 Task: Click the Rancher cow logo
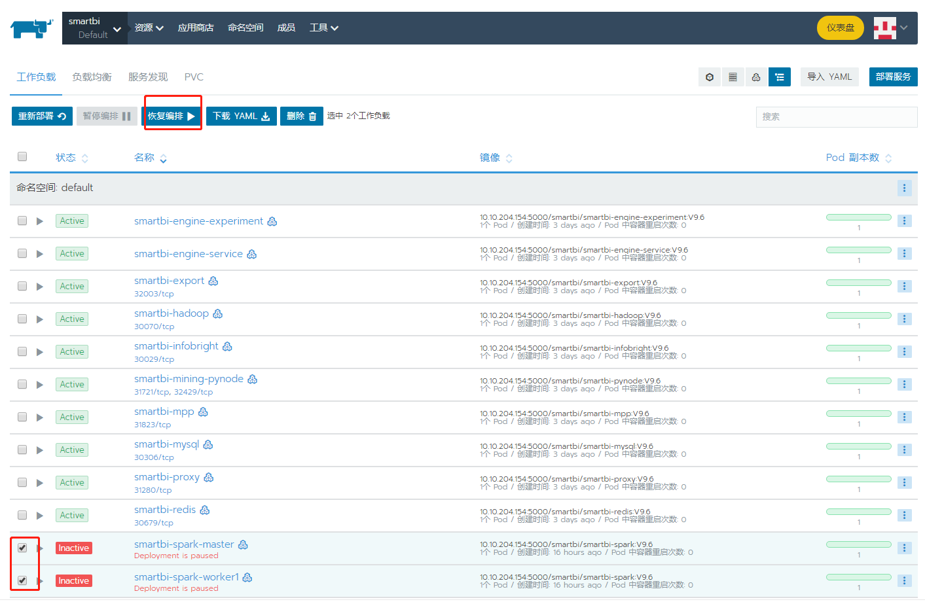point(31,28)
